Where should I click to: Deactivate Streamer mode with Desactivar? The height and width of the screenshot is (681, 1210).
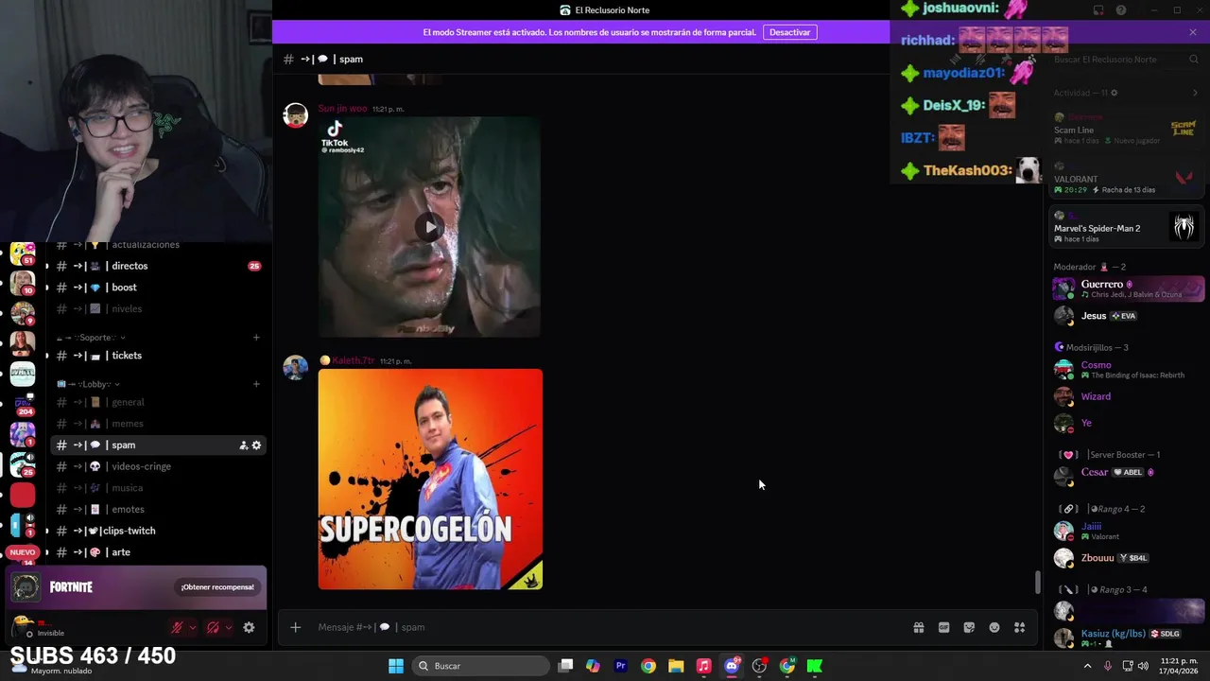click(789, 32)
